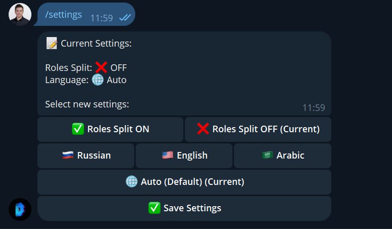
Task: Turn on Roles Split ON button
Action: (x=110, y=129)
